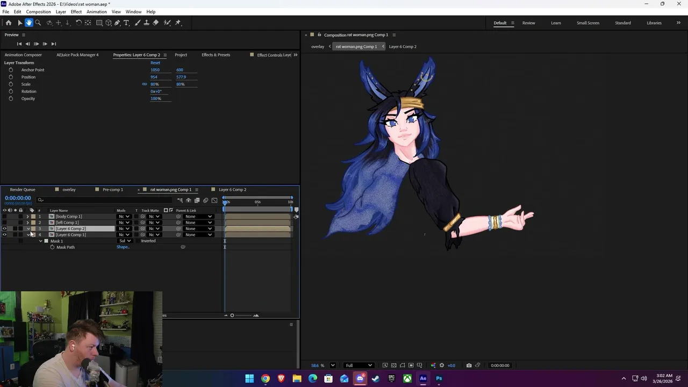Select the Pen tool
688x387 pixels.
[117, 23]
